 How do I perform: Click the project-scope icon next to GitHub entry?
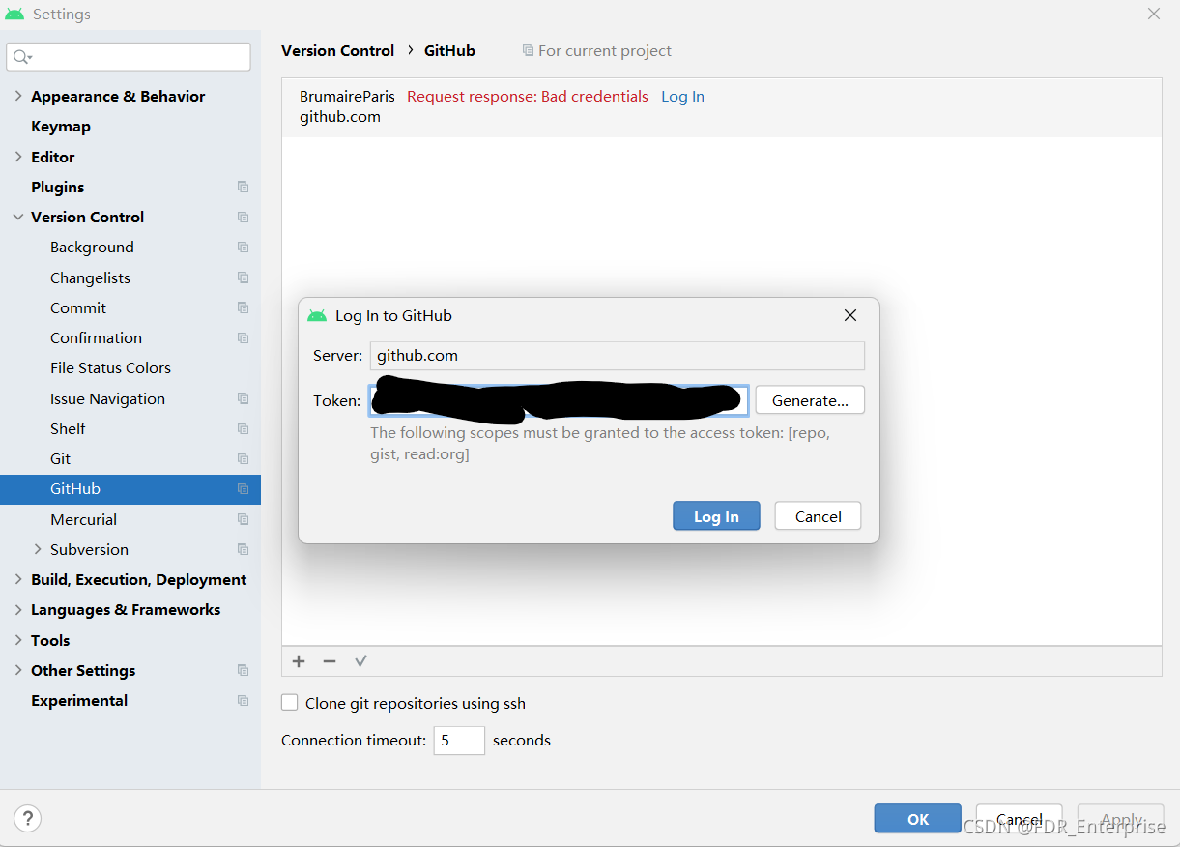click(243, 489)
